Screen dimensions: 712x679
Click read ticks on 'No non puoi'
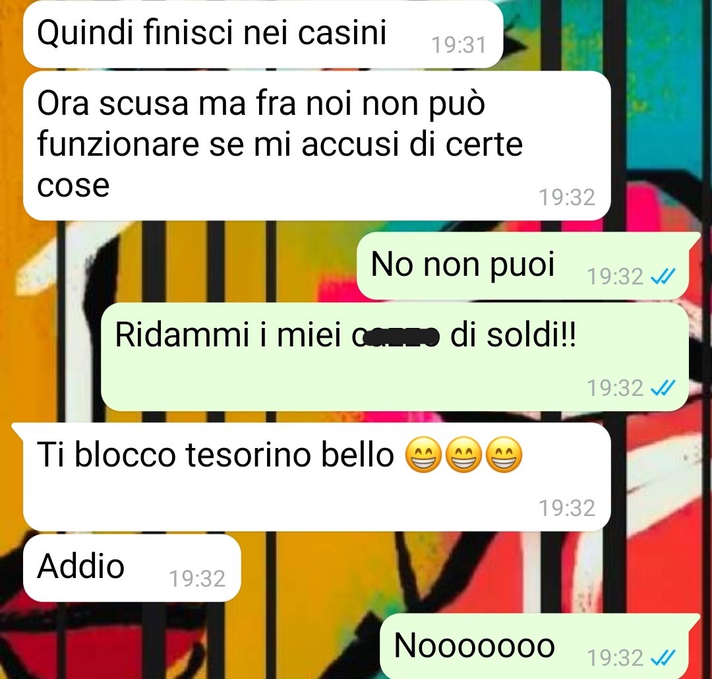(x=663, y=276)
